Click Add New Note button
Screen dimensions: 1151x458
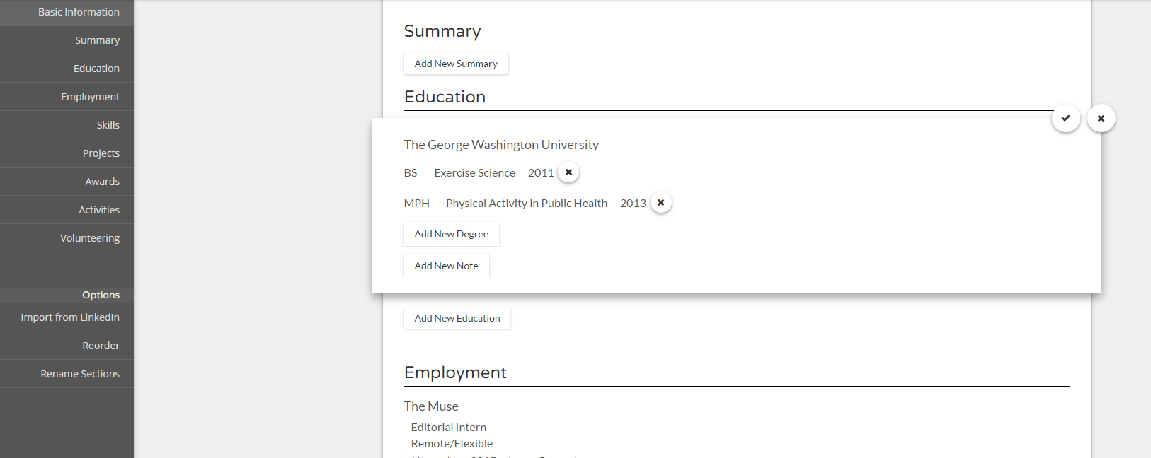click(447, 266)
